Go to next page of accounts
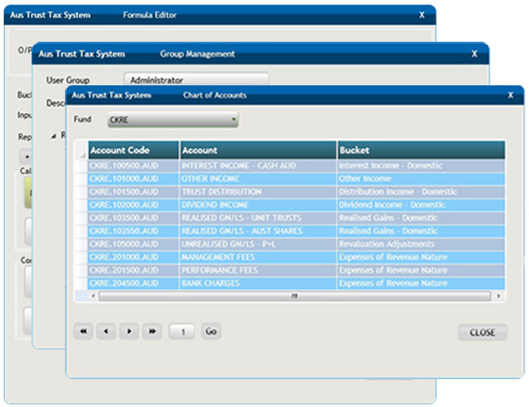 pos(129,332)
